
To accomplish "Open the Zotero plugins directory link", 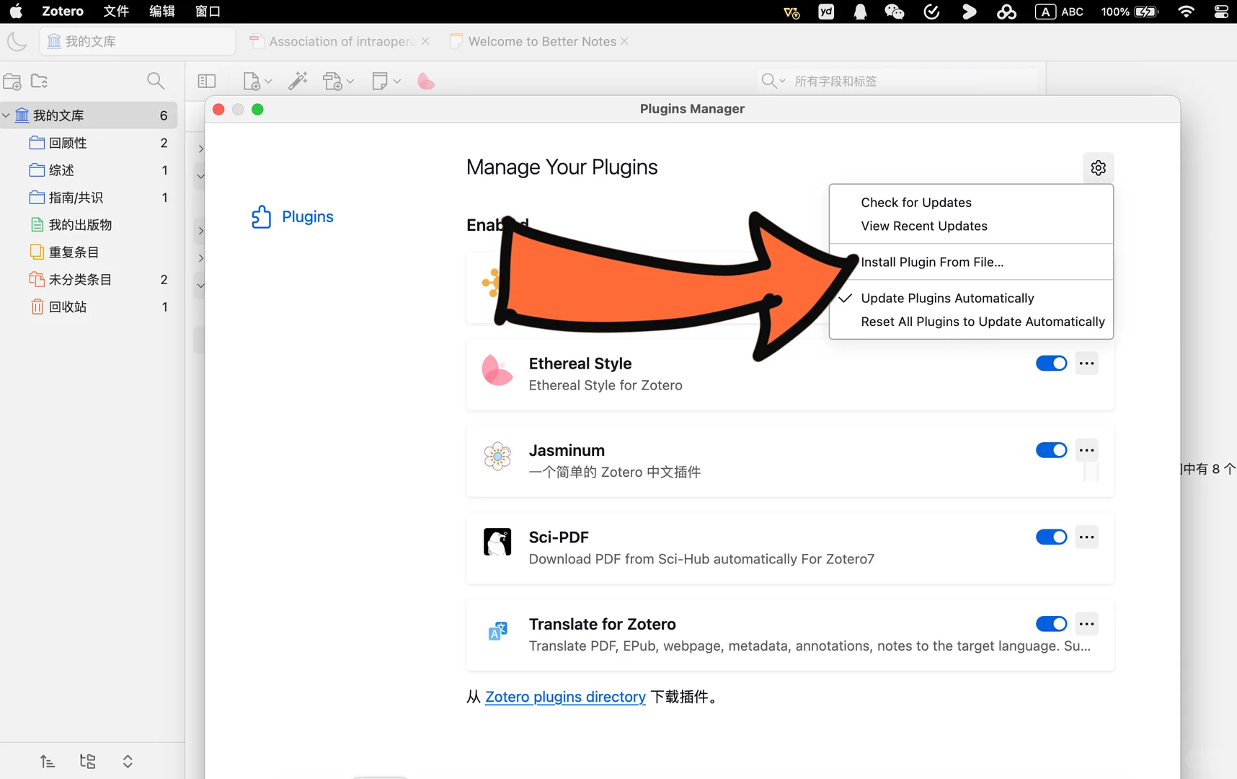I will 565,697.
